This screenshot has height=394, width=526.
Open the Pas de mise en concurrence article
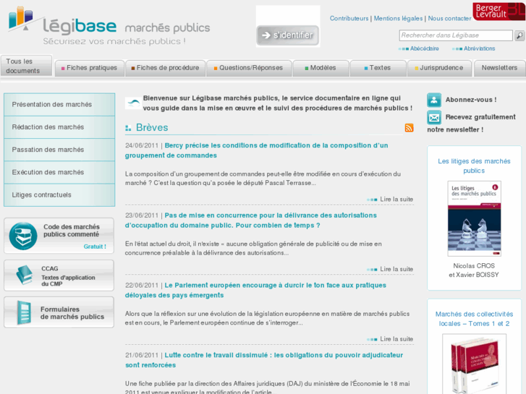(251, 220)
